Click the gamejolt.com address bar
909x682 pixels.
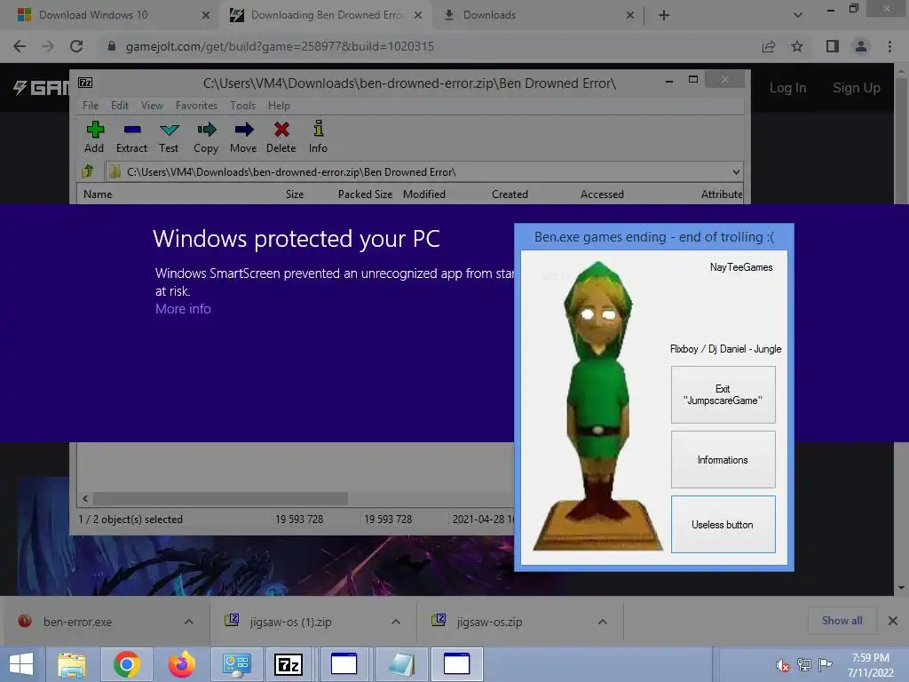pyautogui.click(x=429, y=46)
